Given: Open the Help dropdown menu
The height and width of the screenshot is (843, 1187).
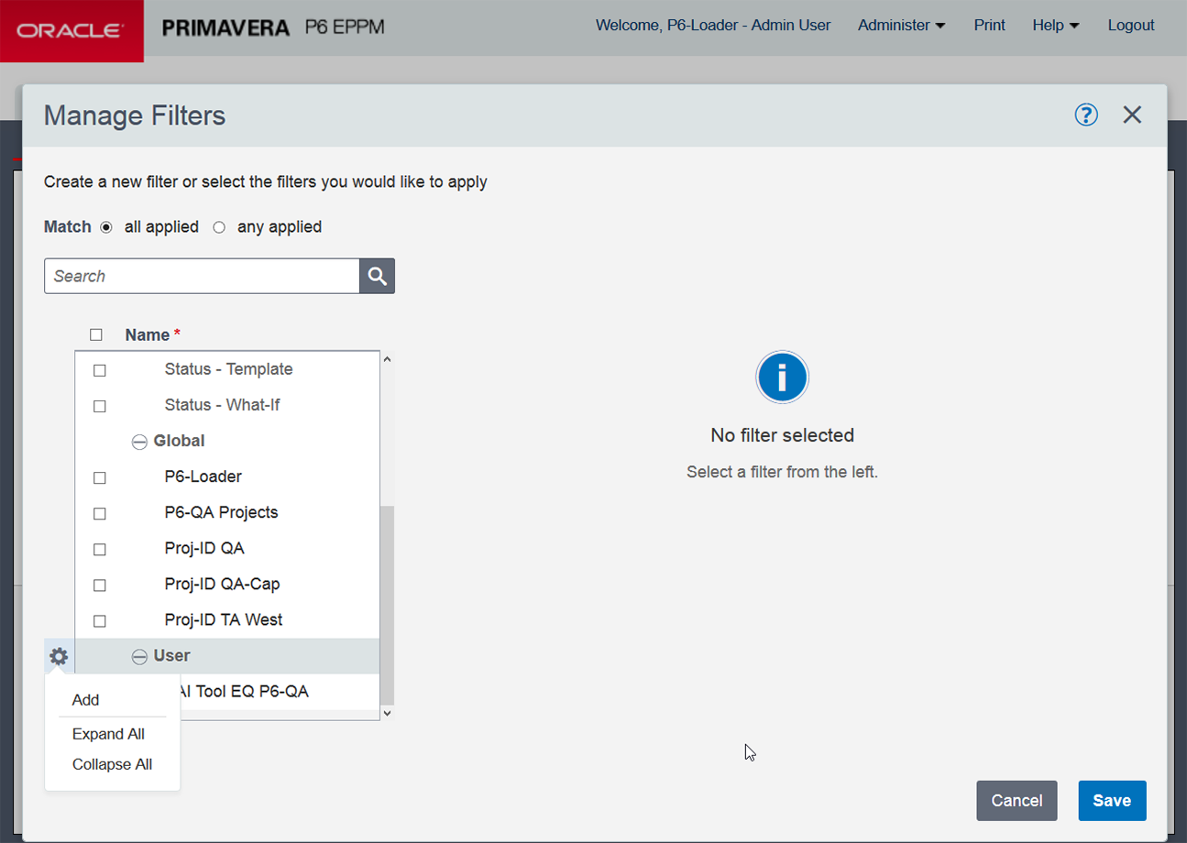Looking at the screenshot, I should [1055, 26].
